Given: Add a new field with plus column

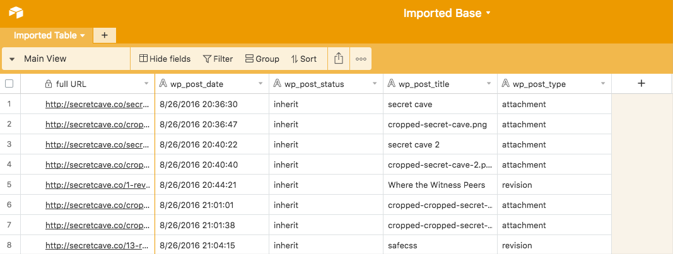Looking at the screenshot, I should [641, 84].
